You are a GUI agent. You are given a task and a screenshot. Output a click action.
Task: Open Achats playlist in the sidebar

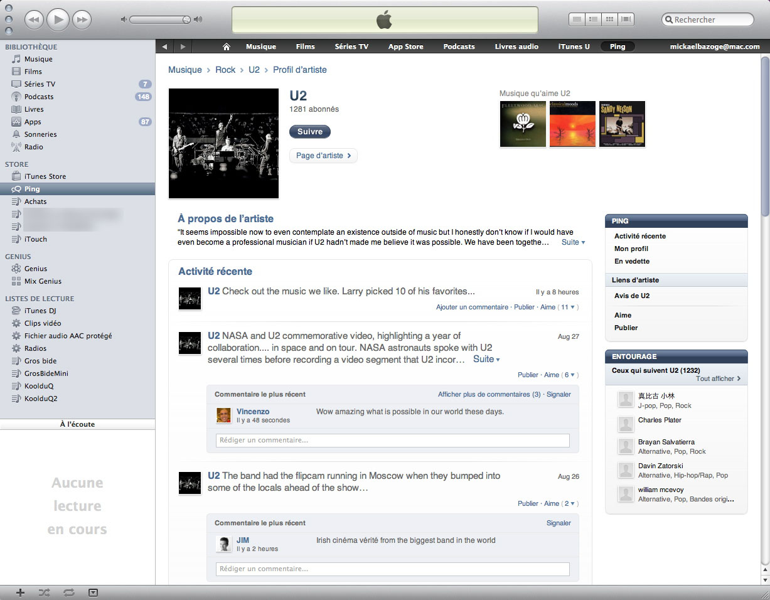tap(36, 201)
